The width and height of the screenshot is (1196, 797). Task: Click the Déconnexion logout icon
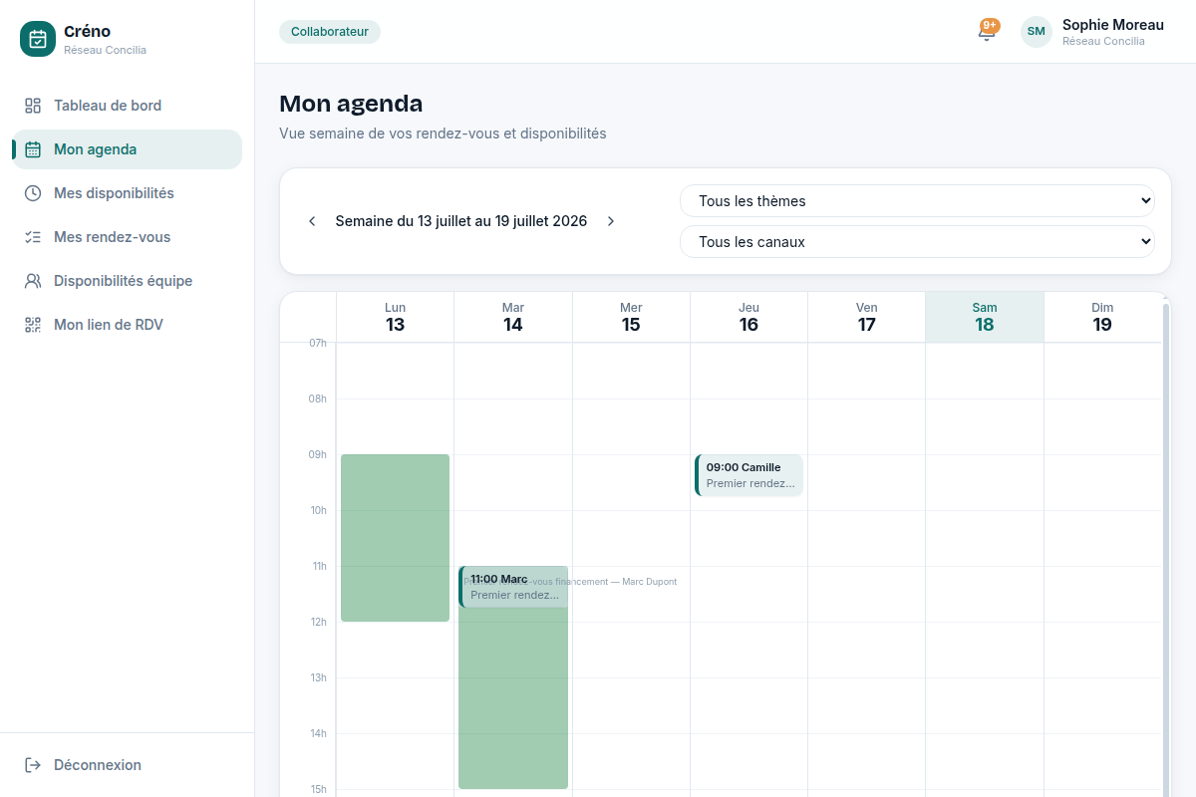(x=33, y=765)
